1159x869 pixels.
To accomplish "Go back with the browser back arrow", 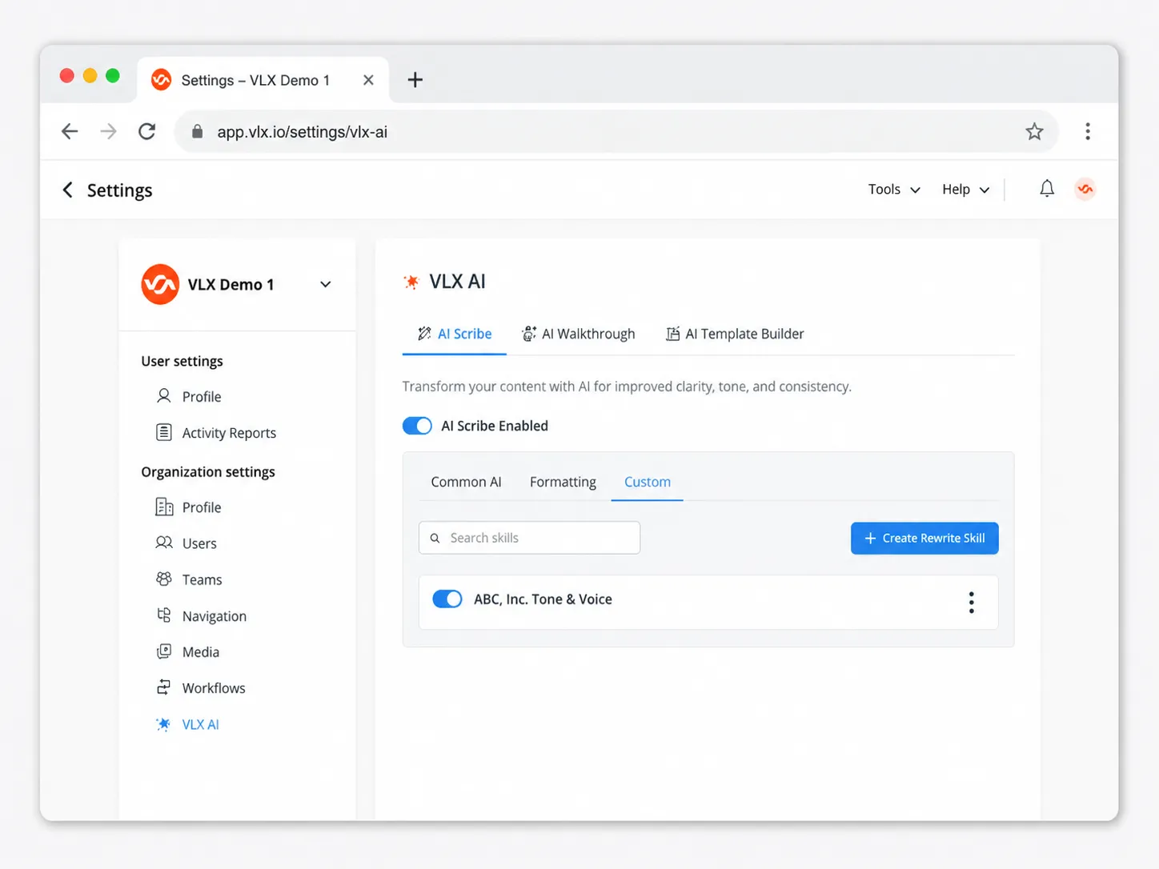I will point(70,131).
